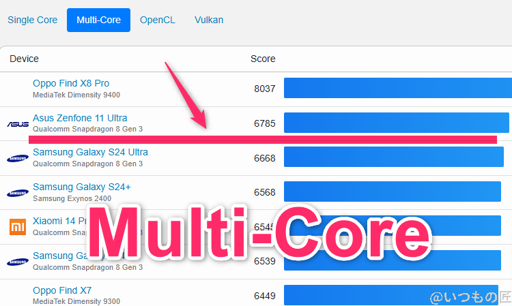Open the Asus Zenfone 11 Ultra link

pyautogui.click(x=80, y=118)
